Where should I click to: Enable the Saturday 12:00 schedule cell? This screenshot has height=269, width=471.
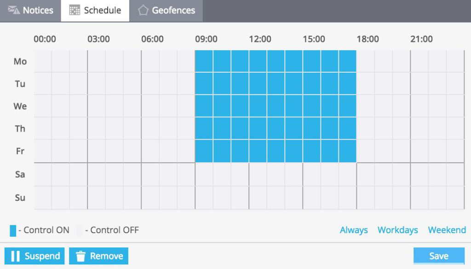258,174
